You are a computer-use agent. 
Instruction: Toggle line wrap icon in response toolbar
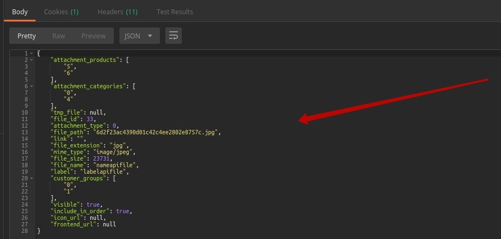[x=174, y=36]
